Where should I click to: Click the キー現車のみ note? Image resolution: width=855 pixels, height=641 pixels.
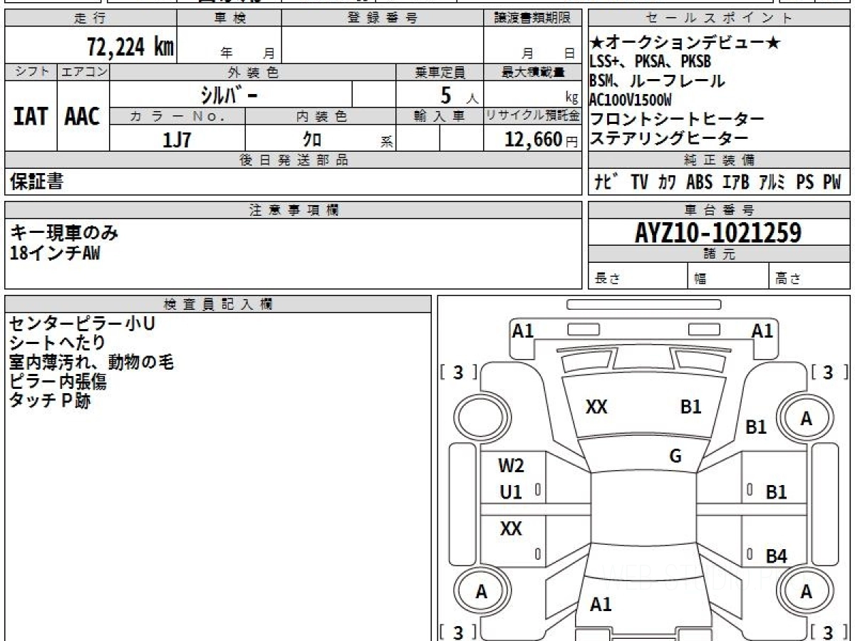(63, 232)
